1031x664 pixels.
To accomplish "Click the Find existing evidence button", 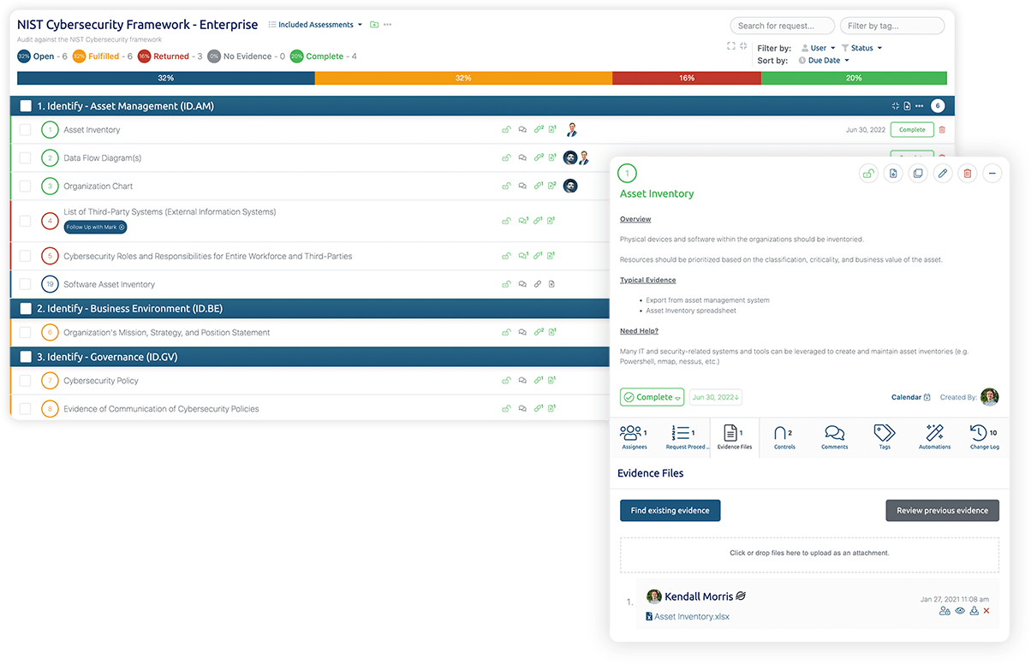I will [670, 510].
